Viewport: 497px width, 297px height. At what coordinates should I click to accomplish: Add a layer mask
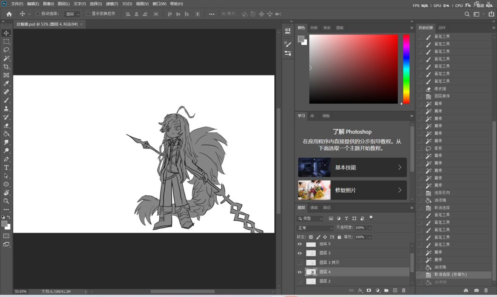(369, 291)
